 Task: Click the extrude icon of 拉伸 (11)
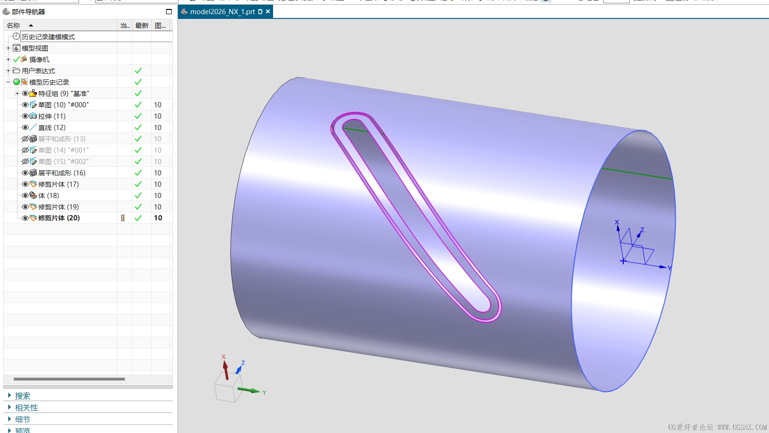[x=33, y=116]
